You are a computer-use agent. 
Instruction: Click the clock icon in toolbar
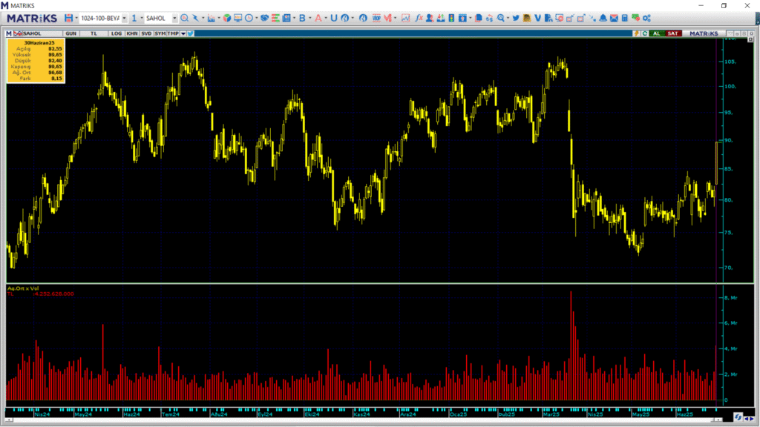coord(249,18)
